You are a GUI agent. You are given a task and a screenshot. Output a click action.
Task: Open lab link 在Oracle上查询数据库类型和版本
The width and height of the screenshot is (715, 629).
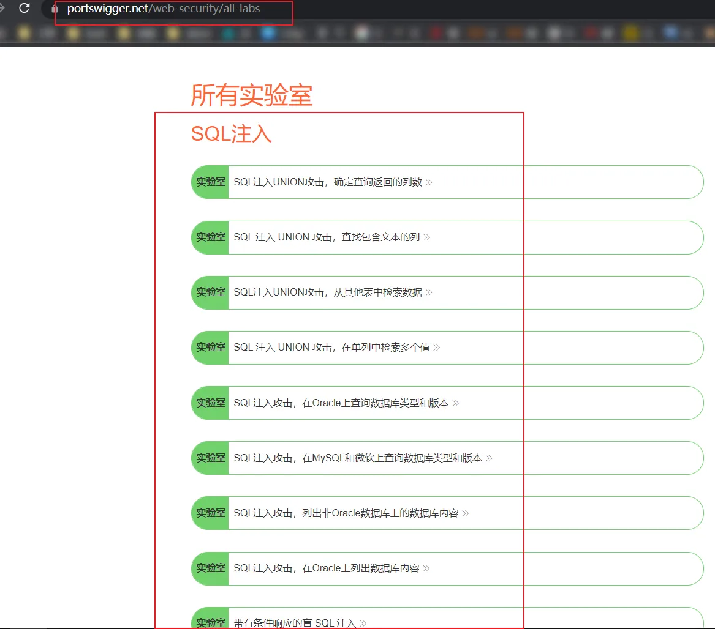pos(341,403)
